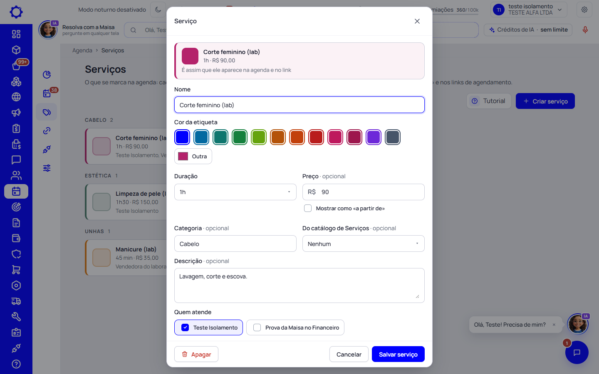Toggle night mode moon icon
599x374 pixels.
158,10
